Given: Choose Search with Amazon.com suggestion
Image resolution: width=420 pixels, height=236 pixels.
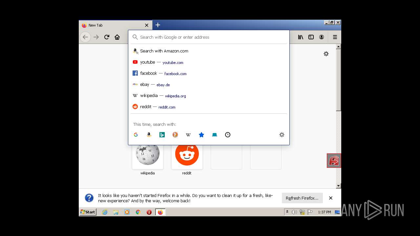Looking at the screenshot, I should coord(209,51).
